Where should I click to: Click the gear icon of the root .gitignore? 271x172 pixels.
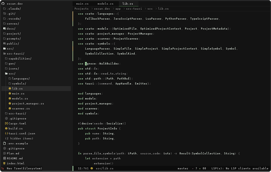4,148
